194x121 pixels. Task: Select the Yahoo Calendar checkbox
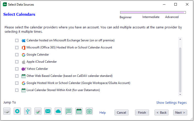coord(17,69)
